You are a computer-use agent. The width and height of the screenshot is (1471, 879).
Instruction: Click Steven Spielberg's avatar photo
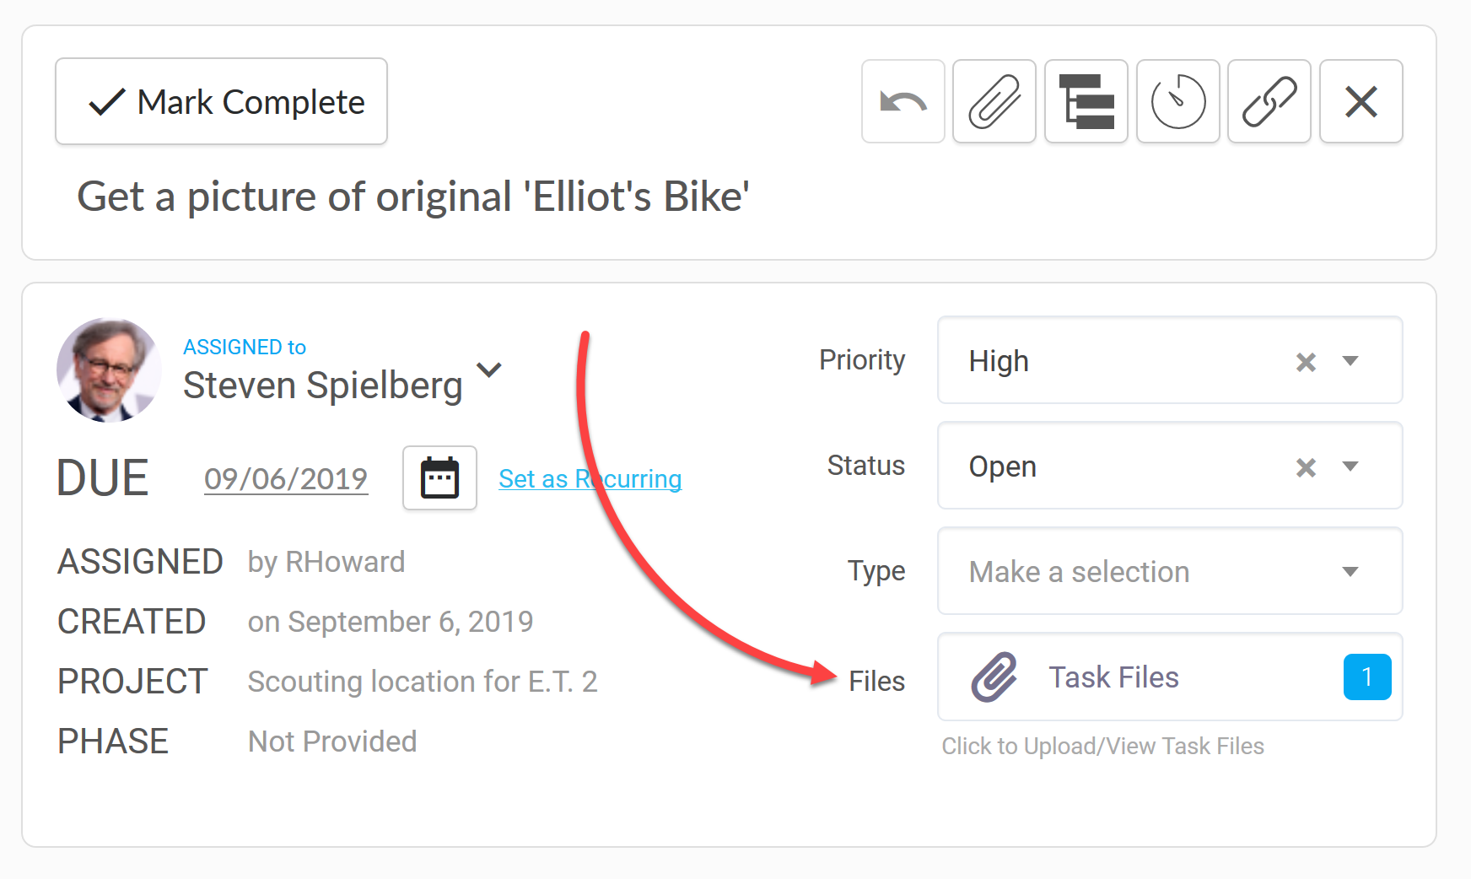(109, 369)
